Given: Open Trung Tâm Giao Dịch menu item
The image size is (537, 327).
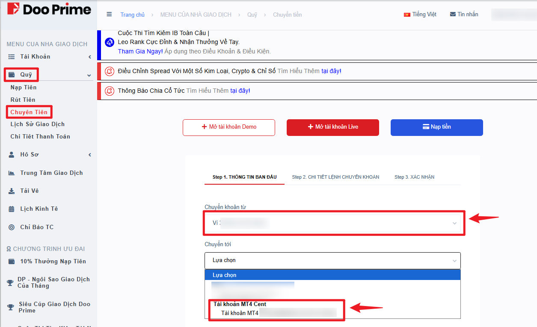Looking at the screenshot, I should (51, 173).
